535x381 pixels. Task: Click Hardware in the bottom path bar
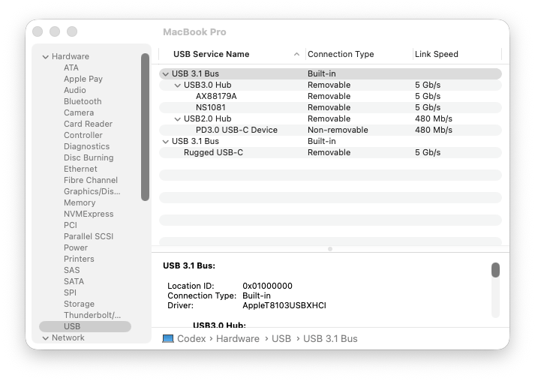pyautogui.click(x=237, y=338)
